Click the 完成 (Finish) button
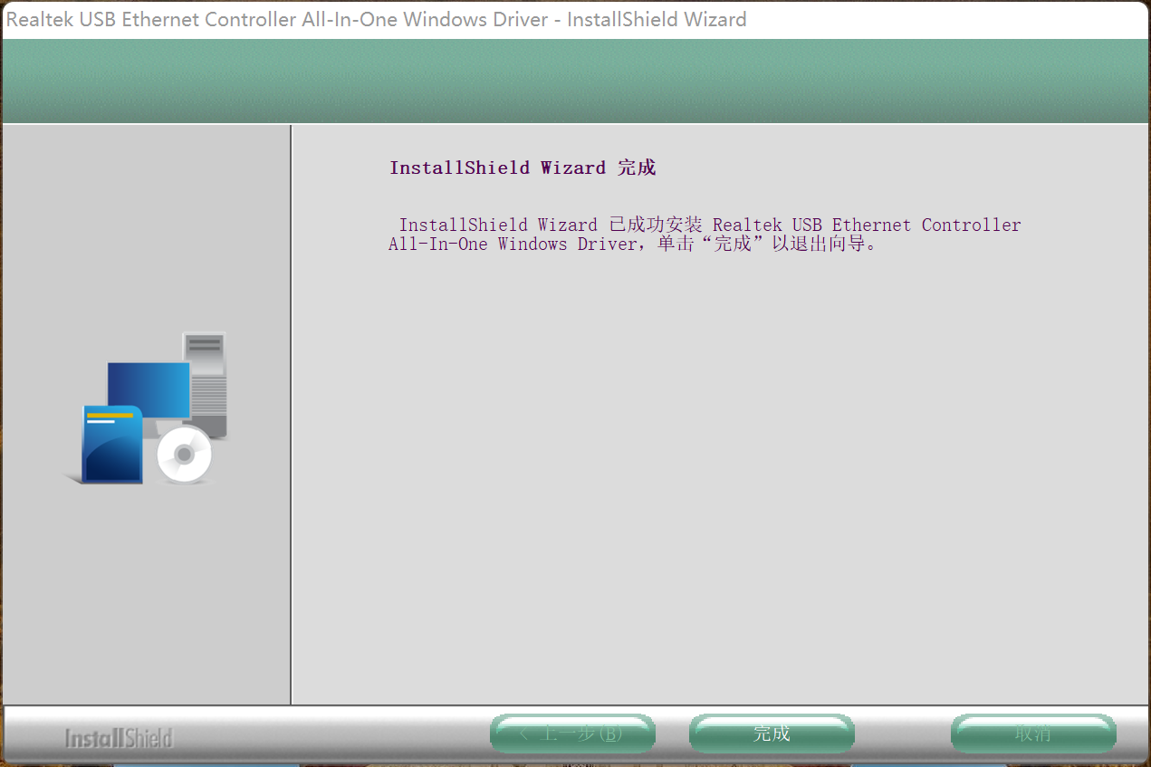 (x=772, y=733)
